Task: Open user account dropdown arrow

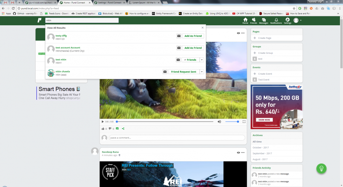Action: coord(301,20)
